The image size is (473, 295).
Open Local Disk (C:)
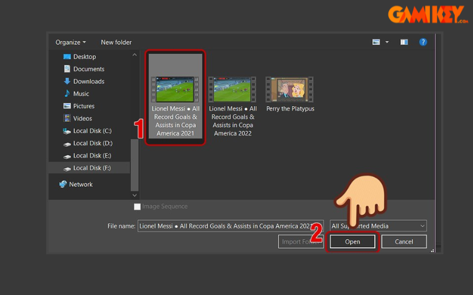(x=92, y=131)
